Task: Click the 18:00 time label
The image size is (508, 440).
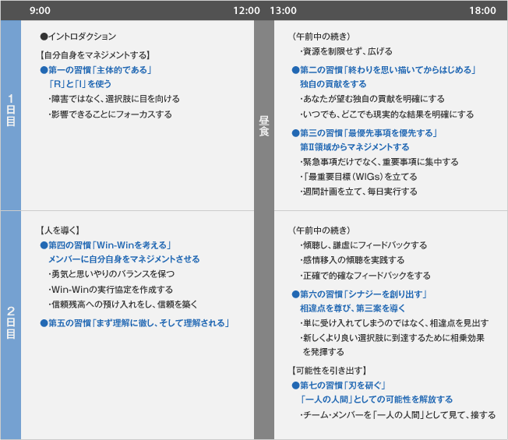Action: tap(482, 10)
